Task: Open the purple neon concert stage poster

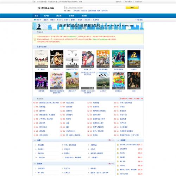Action: pyautogui.click(x=41, y=81)
